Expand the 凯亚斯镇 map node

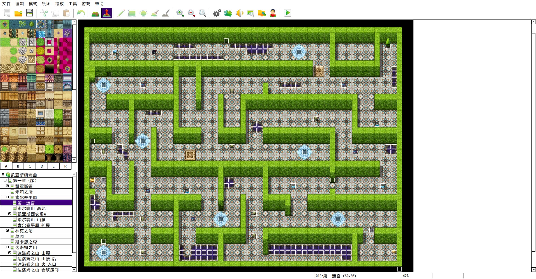point(8,186)
